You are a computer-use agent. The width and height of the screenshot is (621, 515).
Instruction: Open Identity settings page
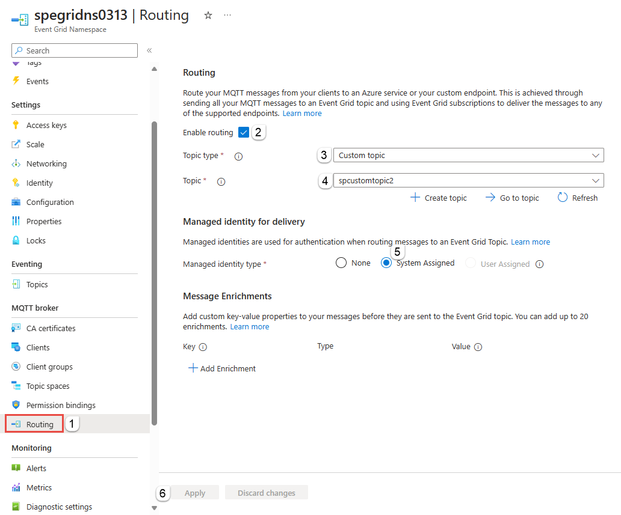click(x=39, y=183)
